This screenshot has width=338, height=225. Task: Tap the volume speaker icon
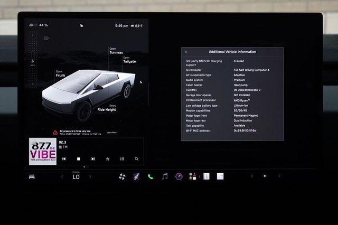pyautogui.click(x=265, y=176)
